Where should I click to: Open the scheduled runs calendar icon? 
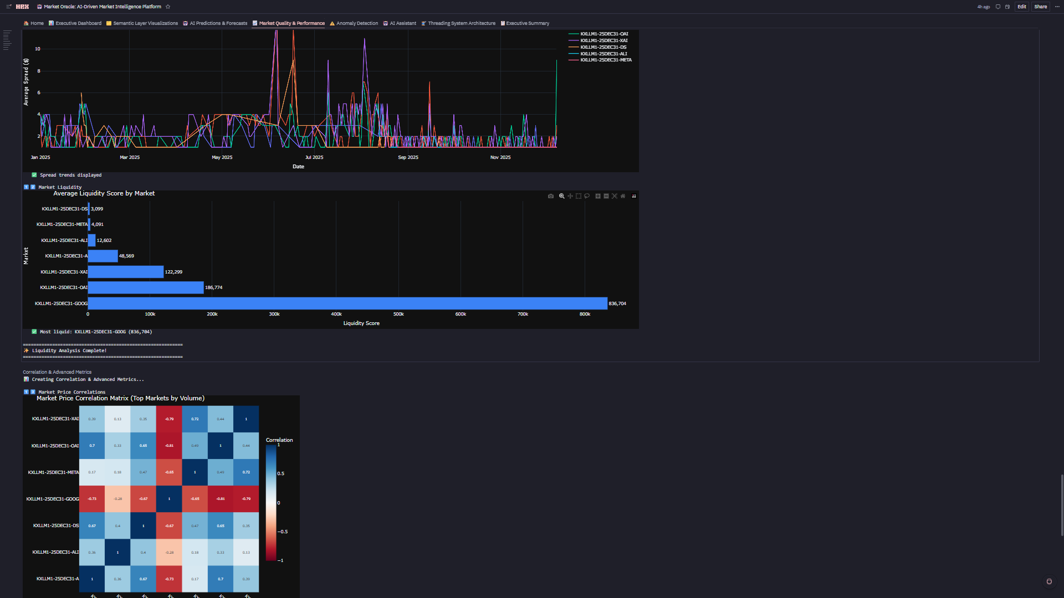pyautogui.click(x=1007, y=7)
